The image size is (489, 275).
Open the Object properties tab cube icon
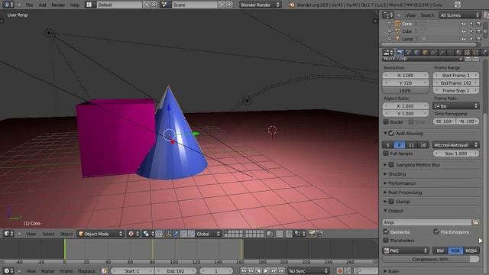[x=425, y=53]
